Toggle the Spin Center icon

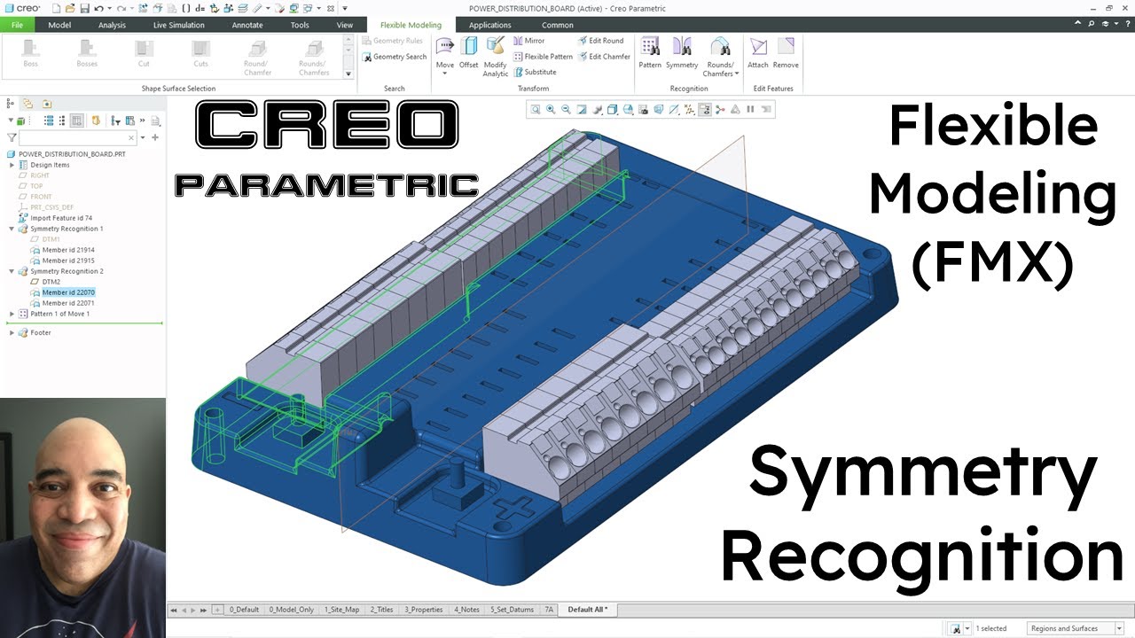pos(720,110)
